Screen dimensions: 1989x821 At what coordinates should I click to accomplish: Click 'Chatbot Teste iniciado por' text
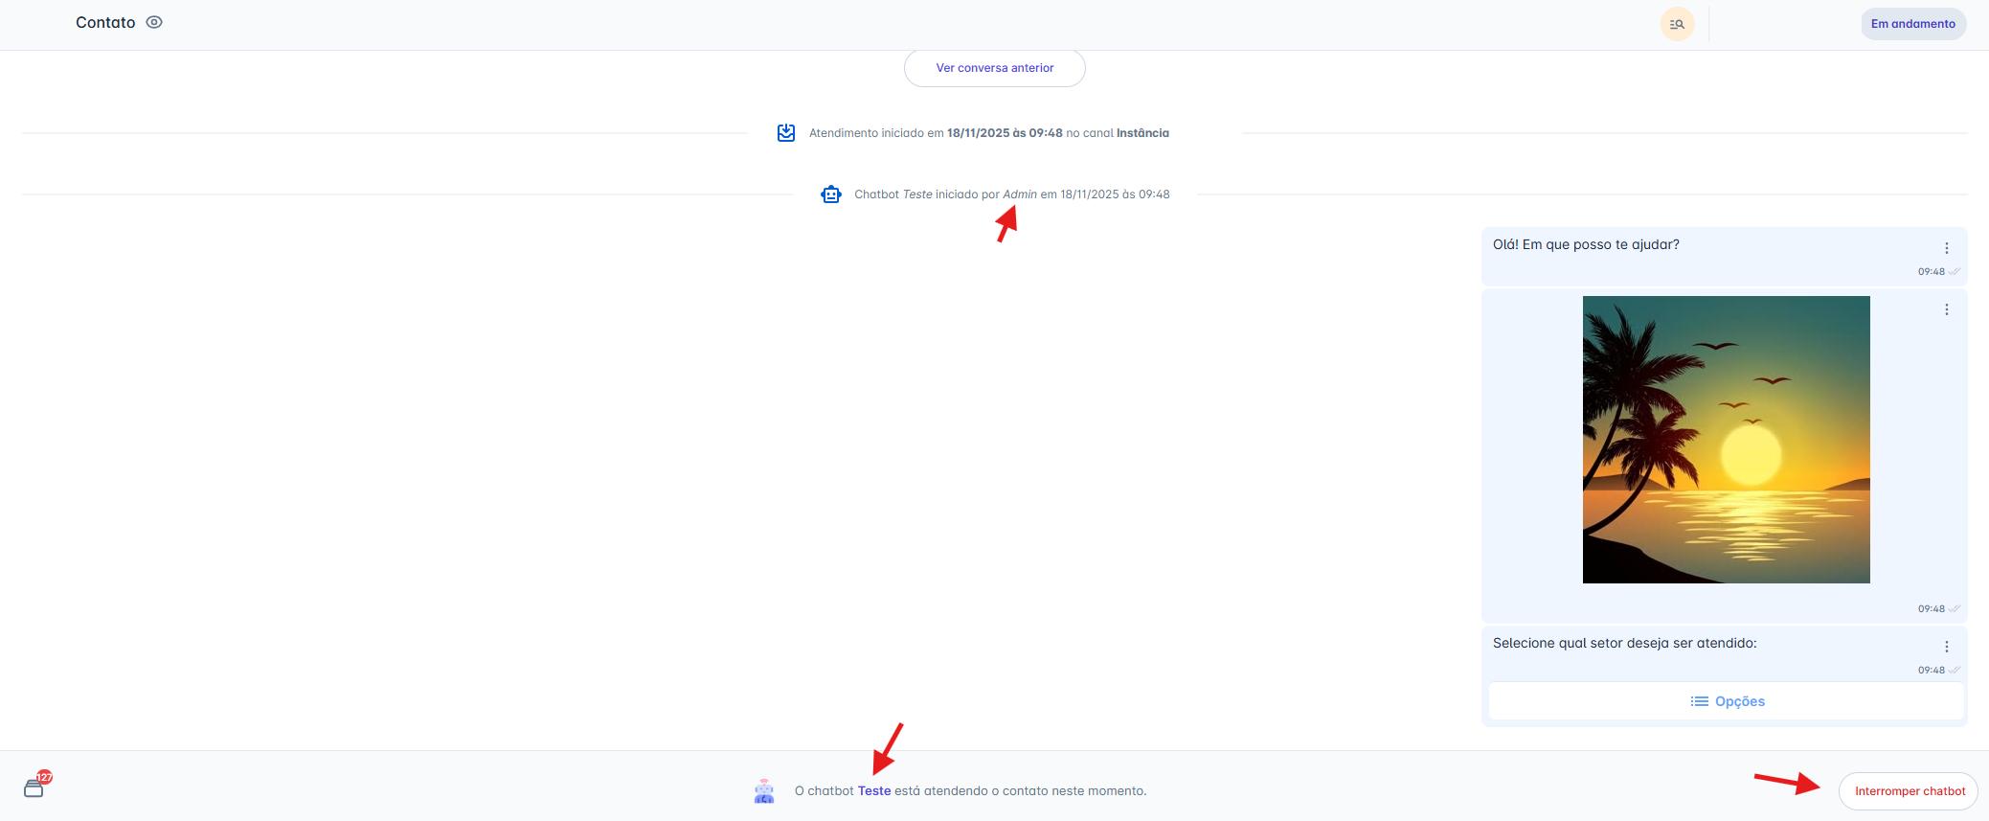point(926,194)
